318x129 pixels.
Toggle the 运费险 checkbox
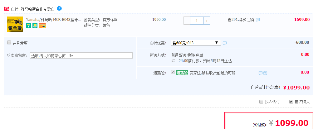click(x=173, y=72)
